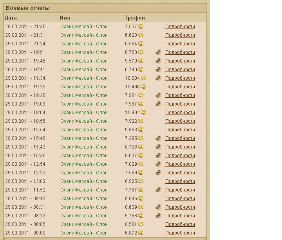Open Подробности for the 19:25 report
Viewport: 282px width, 240px height.
[x=180, y=87]
